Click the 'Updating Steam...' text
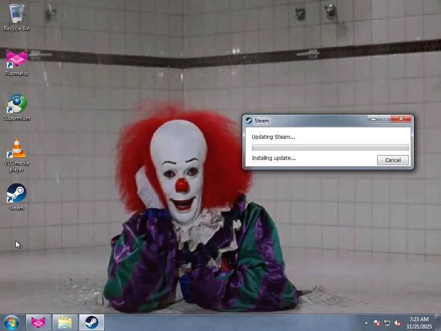 coord(273,137)
